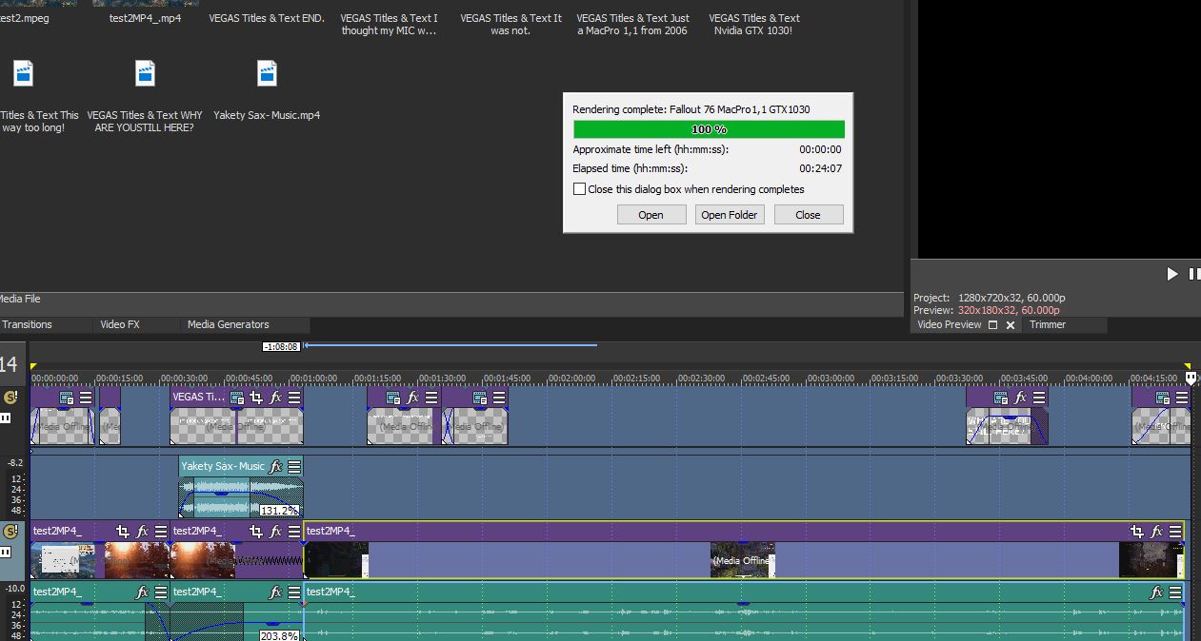This screenshot has height=641, width=1201.
Task: Toggle solo on top video track
Action: point(10,398)
